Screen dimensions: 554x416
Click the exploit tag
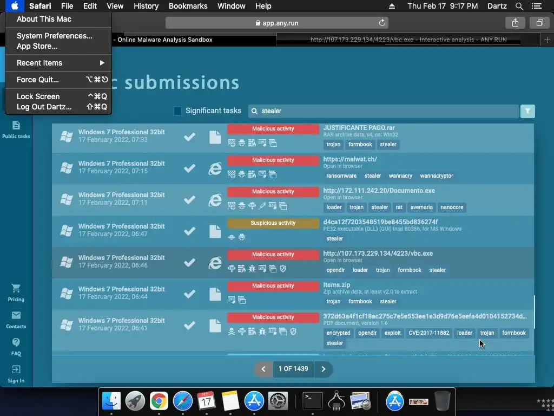[x=393, y=333]
